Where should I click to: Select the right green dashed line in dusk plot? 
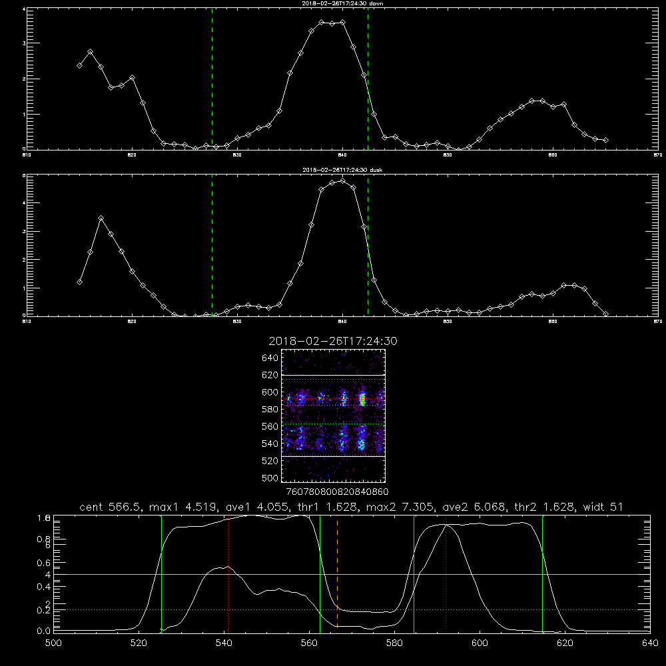pyautogui.click(x=368, y=245)
